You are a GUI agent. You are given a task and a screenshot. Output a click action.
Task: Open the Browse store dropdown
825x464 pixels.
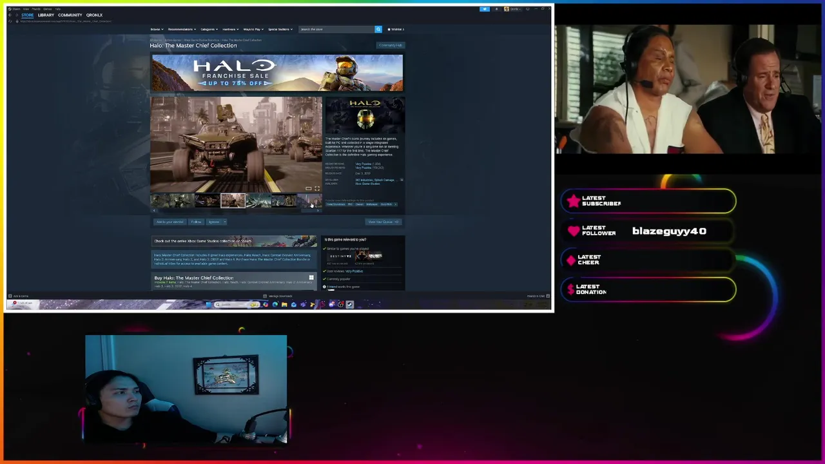point(157,29)
